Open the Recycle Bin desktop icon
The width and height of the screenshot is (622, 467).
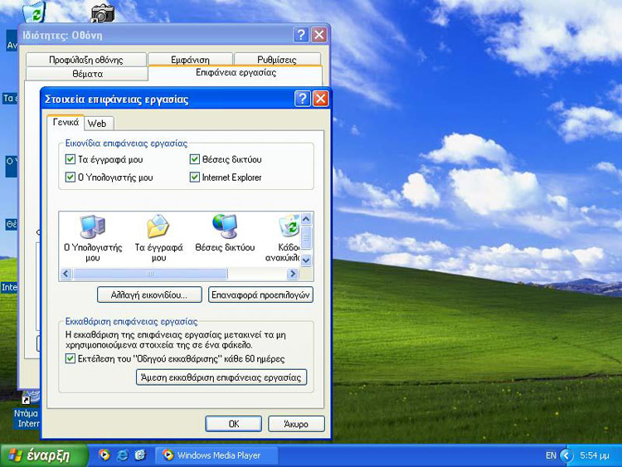(35, 11)
